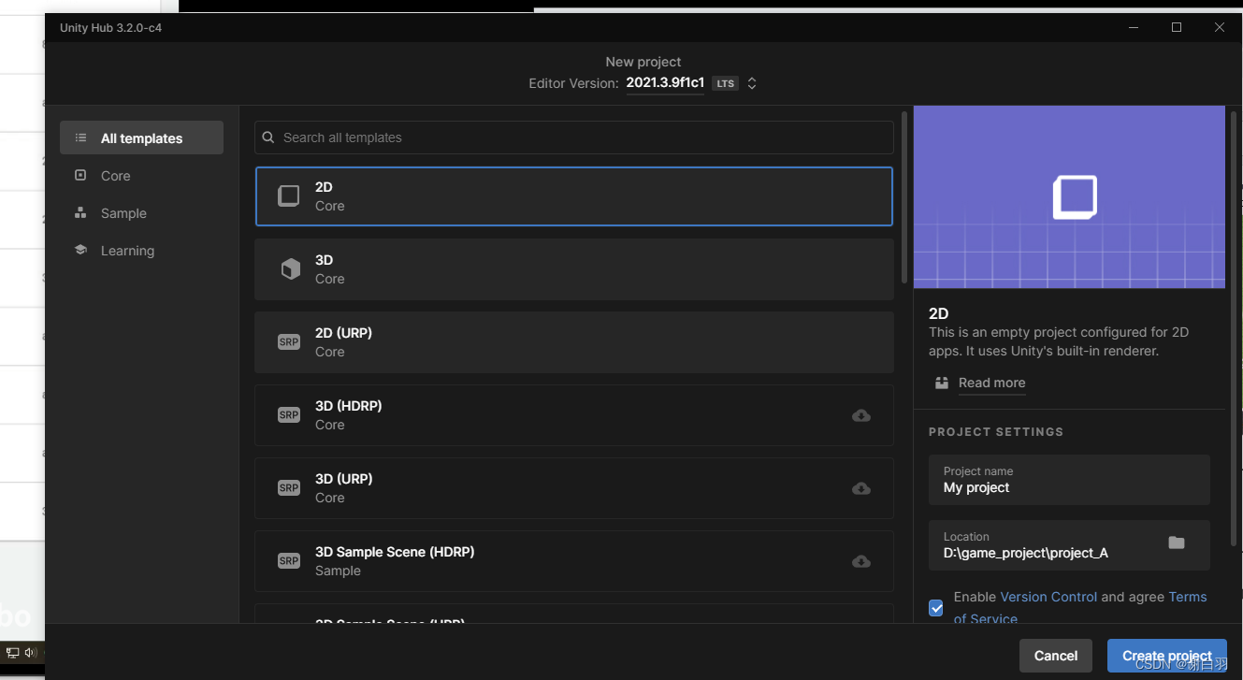Viewport: 1243px width, 680px height.
Task: Click the taskbar network monitor icon
Action: click(13, 653)
